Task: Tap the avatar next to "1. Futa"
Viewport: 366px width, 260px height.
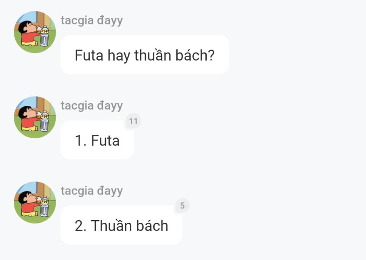Action: (x=35, y=117)
